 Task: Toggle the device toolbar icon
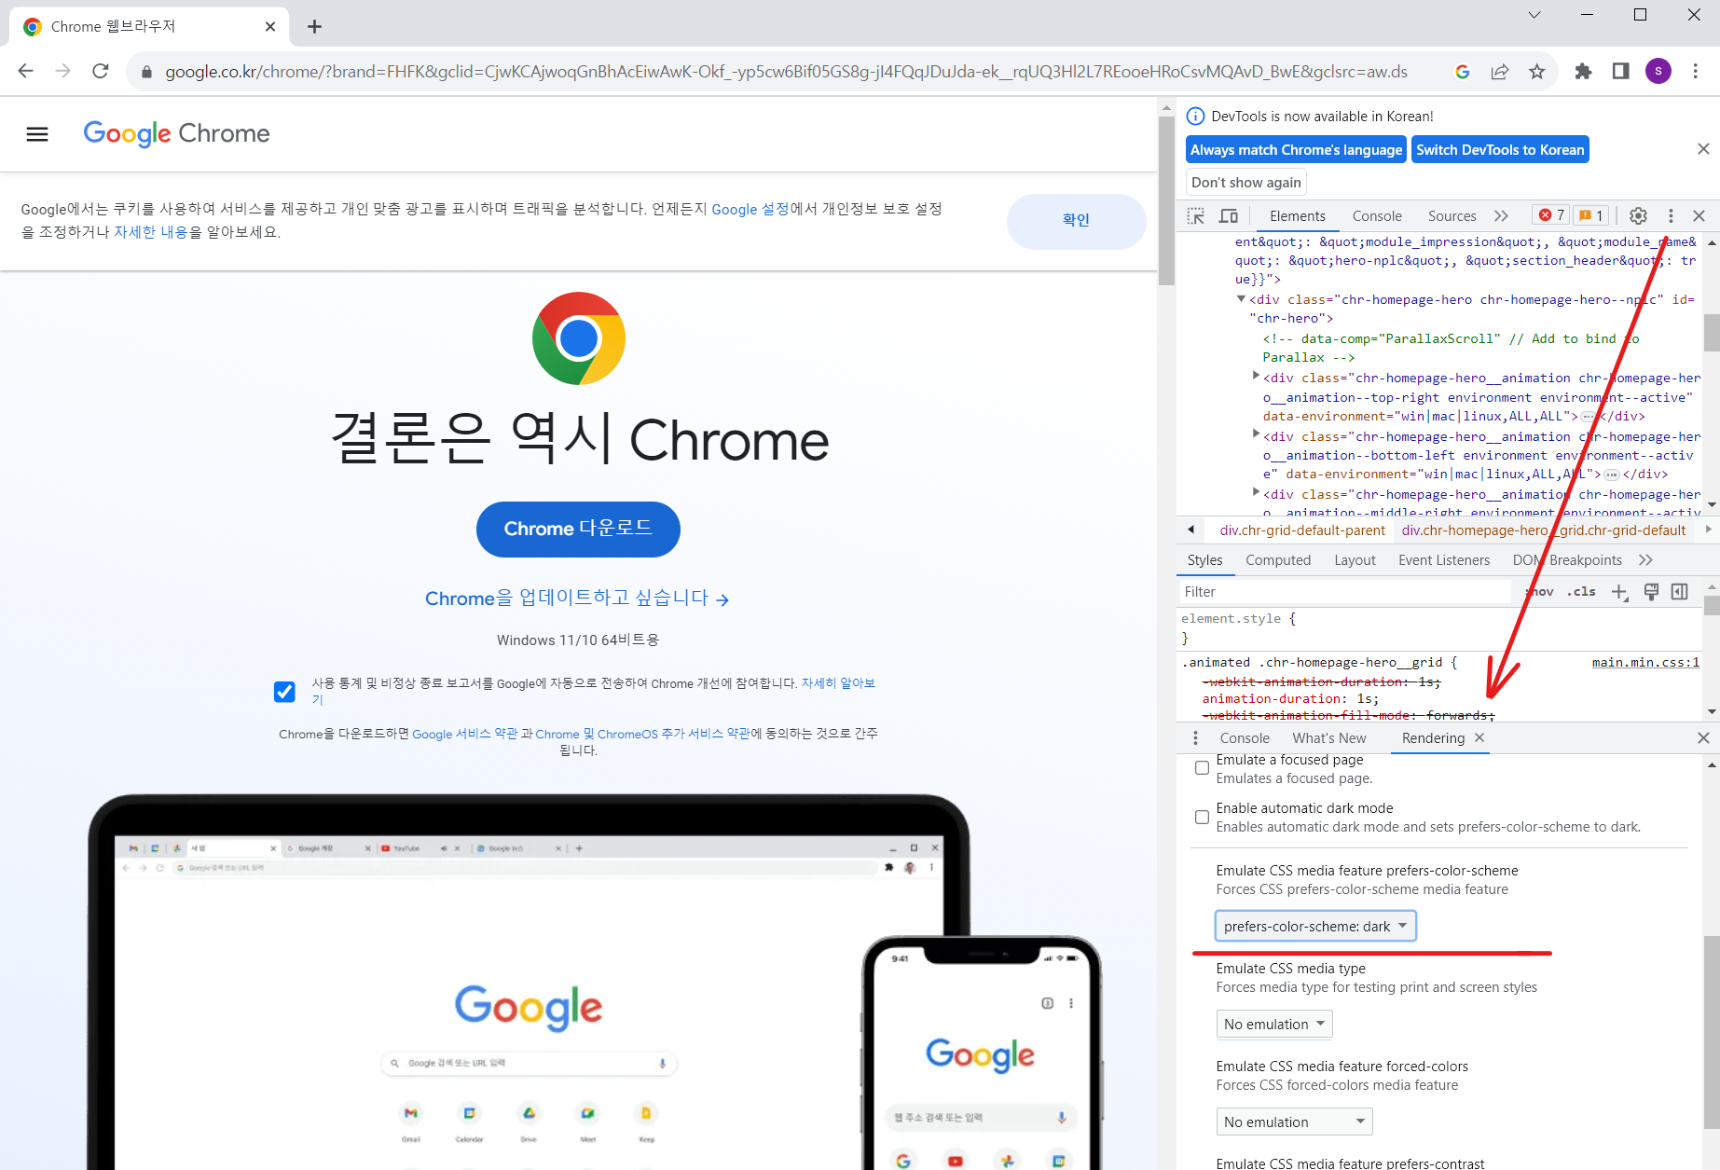pyautogui.click(x=1230, y=216)
